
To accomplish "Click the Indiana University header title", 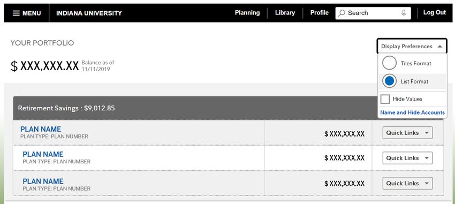I will pos(89,13).
